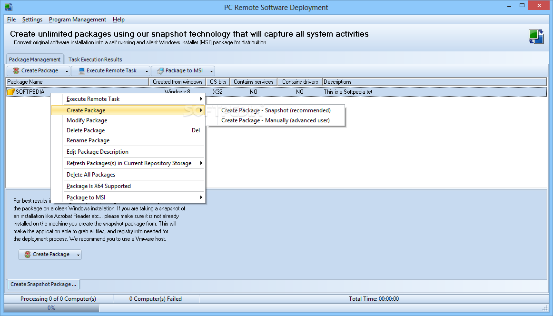Choose Create Package - Manually (advanced user)
The width and height of the screenshot is (553, 316).
pyautogui.click(x=276, y=120)
